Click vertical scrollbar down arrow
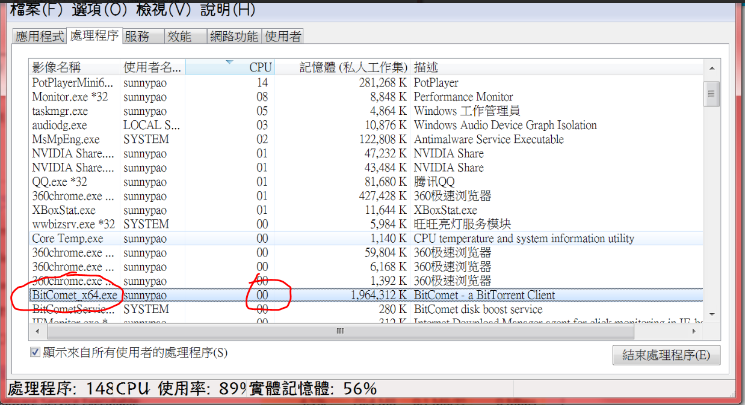This screenshot has height=405, width=745. [712, 314]
